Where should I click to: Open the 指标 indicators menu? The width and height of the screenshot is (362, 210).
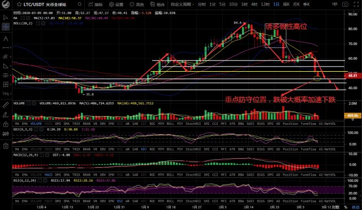(96, 5)
